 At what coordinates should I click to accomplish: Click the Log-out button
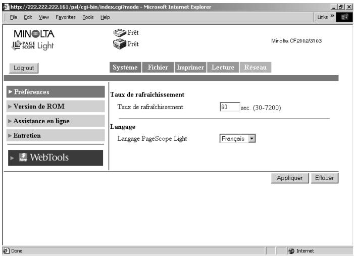[24, 68]
